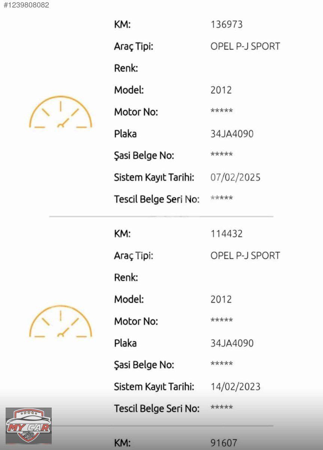This screenshot has height=450, width=323.
Task: Select the 114432 KM value
Action: [227, 234]
